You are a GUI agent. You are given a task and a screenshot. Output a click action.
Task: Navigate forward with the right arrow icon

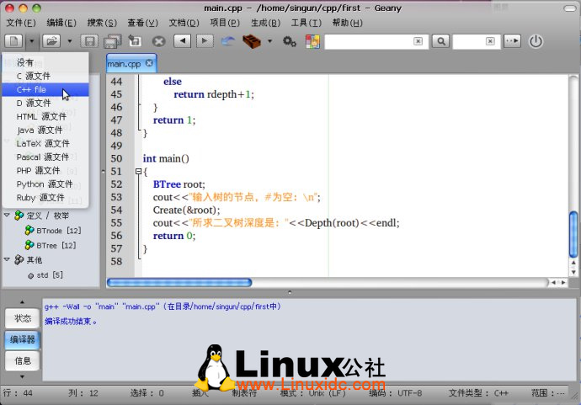point(205,40)
